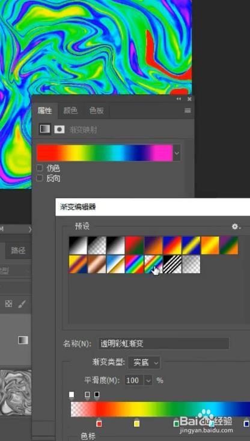Close the properties panel
The height and width of the screenshot is (441, 250).
click(189, 99)
